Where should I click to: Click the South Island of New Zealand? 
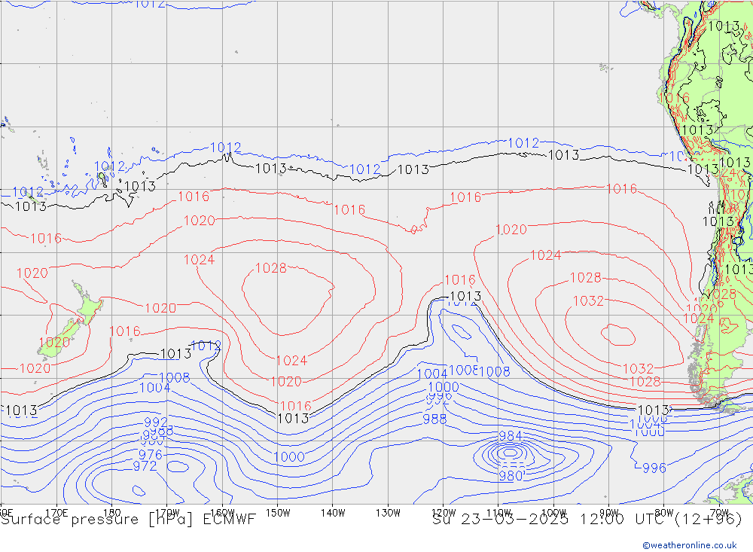pos(59,339)
